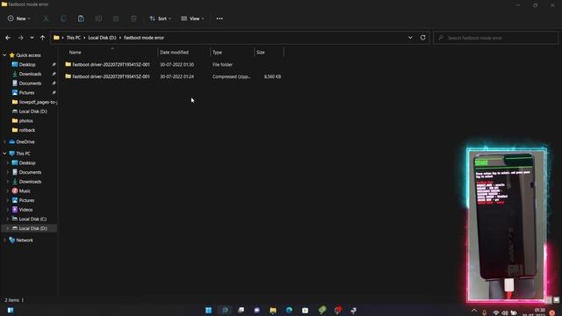Viewport: 562px width, 316px height.
Task: Open the View layout dropdown
Action: 192,18
